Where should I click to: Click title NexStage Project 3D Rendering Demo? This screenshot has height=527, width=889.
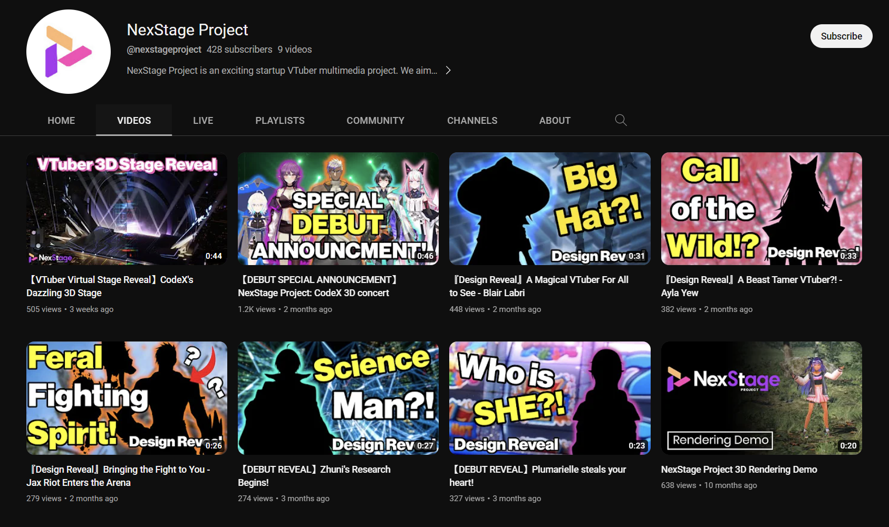pyautogui.click(x=739, y=469)
